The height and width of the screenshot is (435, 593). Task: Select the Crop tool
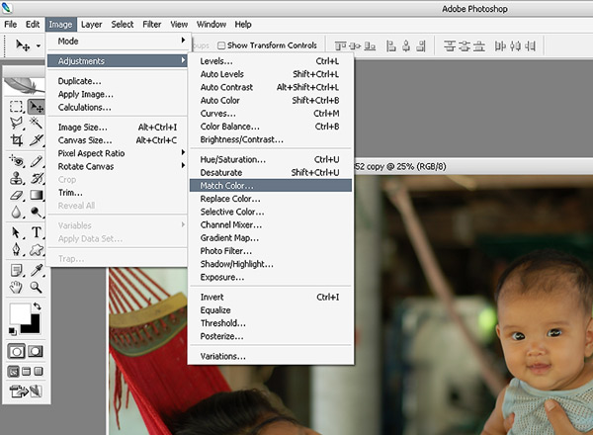click(16, 140)
